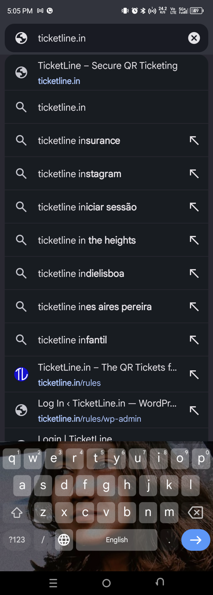The height and width of the screenshot is (595, 213).
Task: Tap the TL favicon of ticketline.in/rules suggestion
Action: [21, 374]
